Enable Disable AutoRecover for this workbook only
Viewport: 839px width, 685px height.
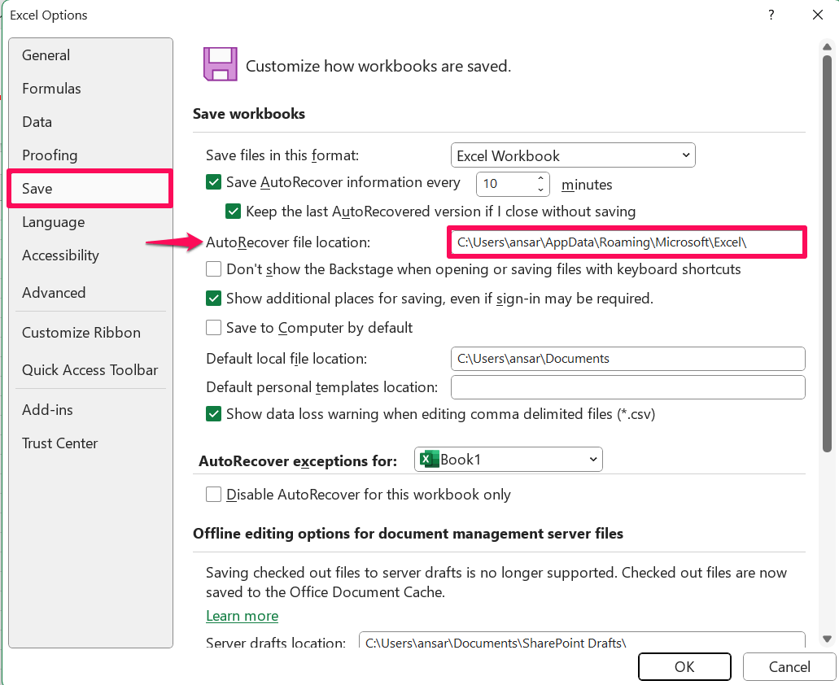213,494
